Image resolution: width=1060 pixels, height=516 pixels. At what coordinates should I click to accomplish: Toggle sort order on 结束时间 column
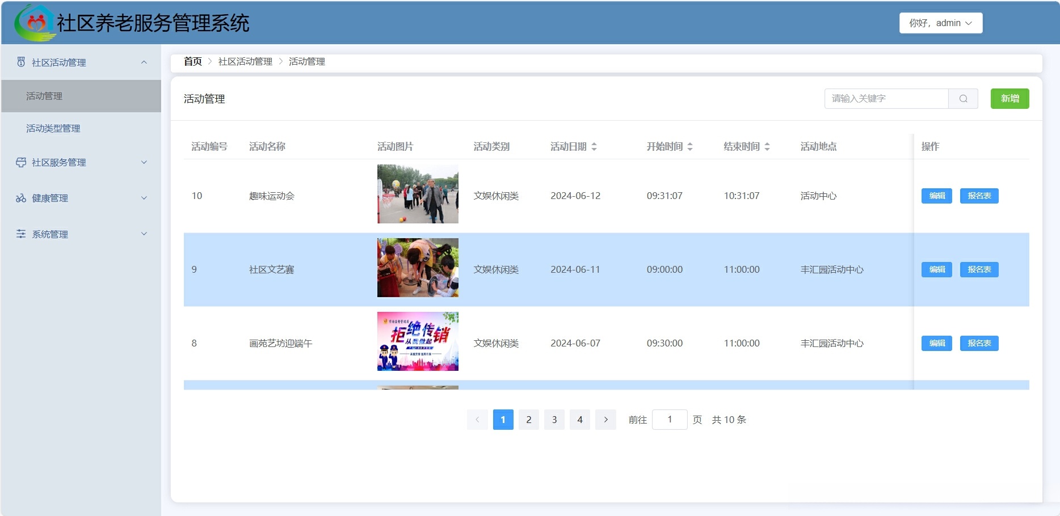(767, 146)
